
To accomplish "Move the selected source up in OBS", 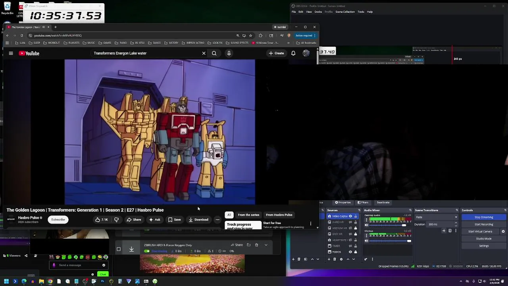I will [x=348, y=259].
